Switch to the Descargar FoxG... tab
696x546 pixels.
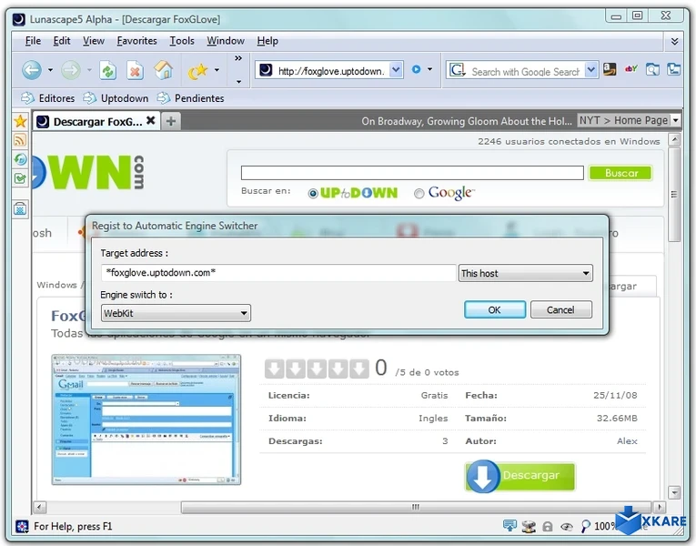click(x=96, y=122)
